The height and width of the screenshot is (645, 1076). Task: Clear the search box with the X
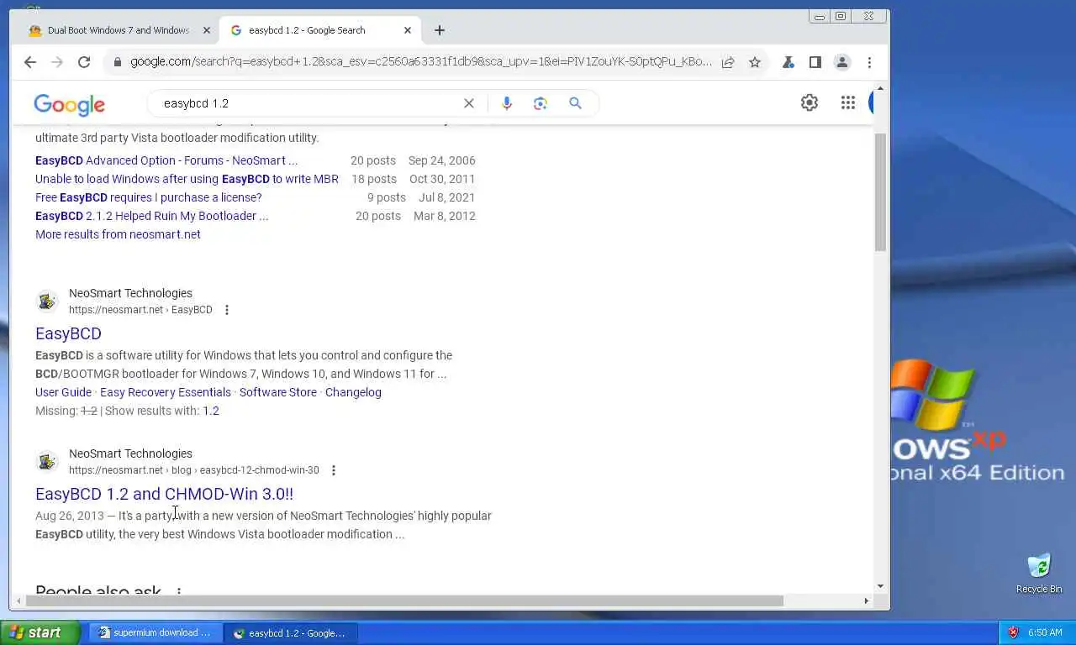coord(469,103)
